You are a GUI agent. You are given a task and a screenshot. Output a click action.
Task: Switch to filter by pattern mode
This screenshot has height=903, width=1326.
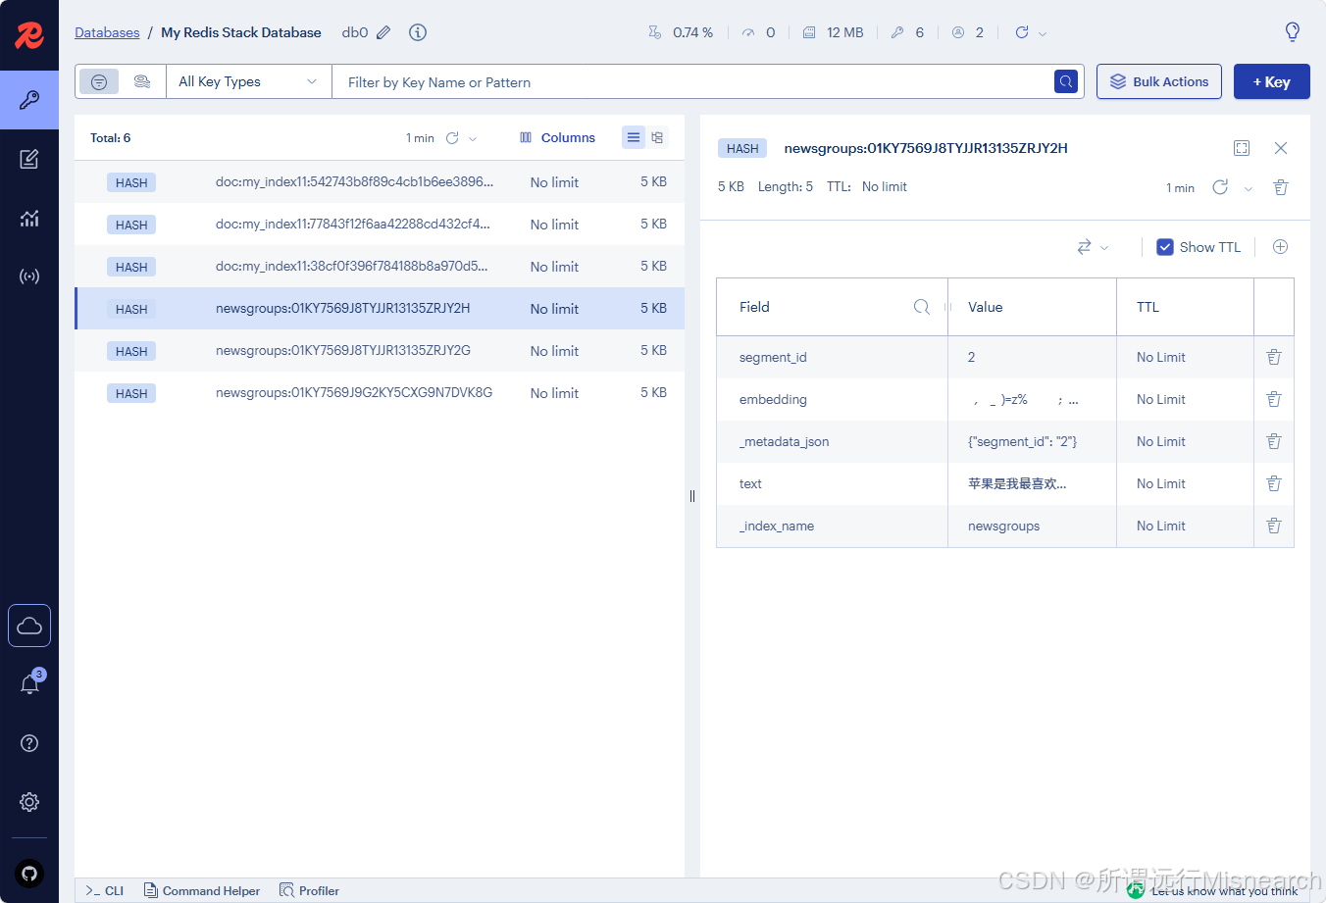tap(99, 81)
